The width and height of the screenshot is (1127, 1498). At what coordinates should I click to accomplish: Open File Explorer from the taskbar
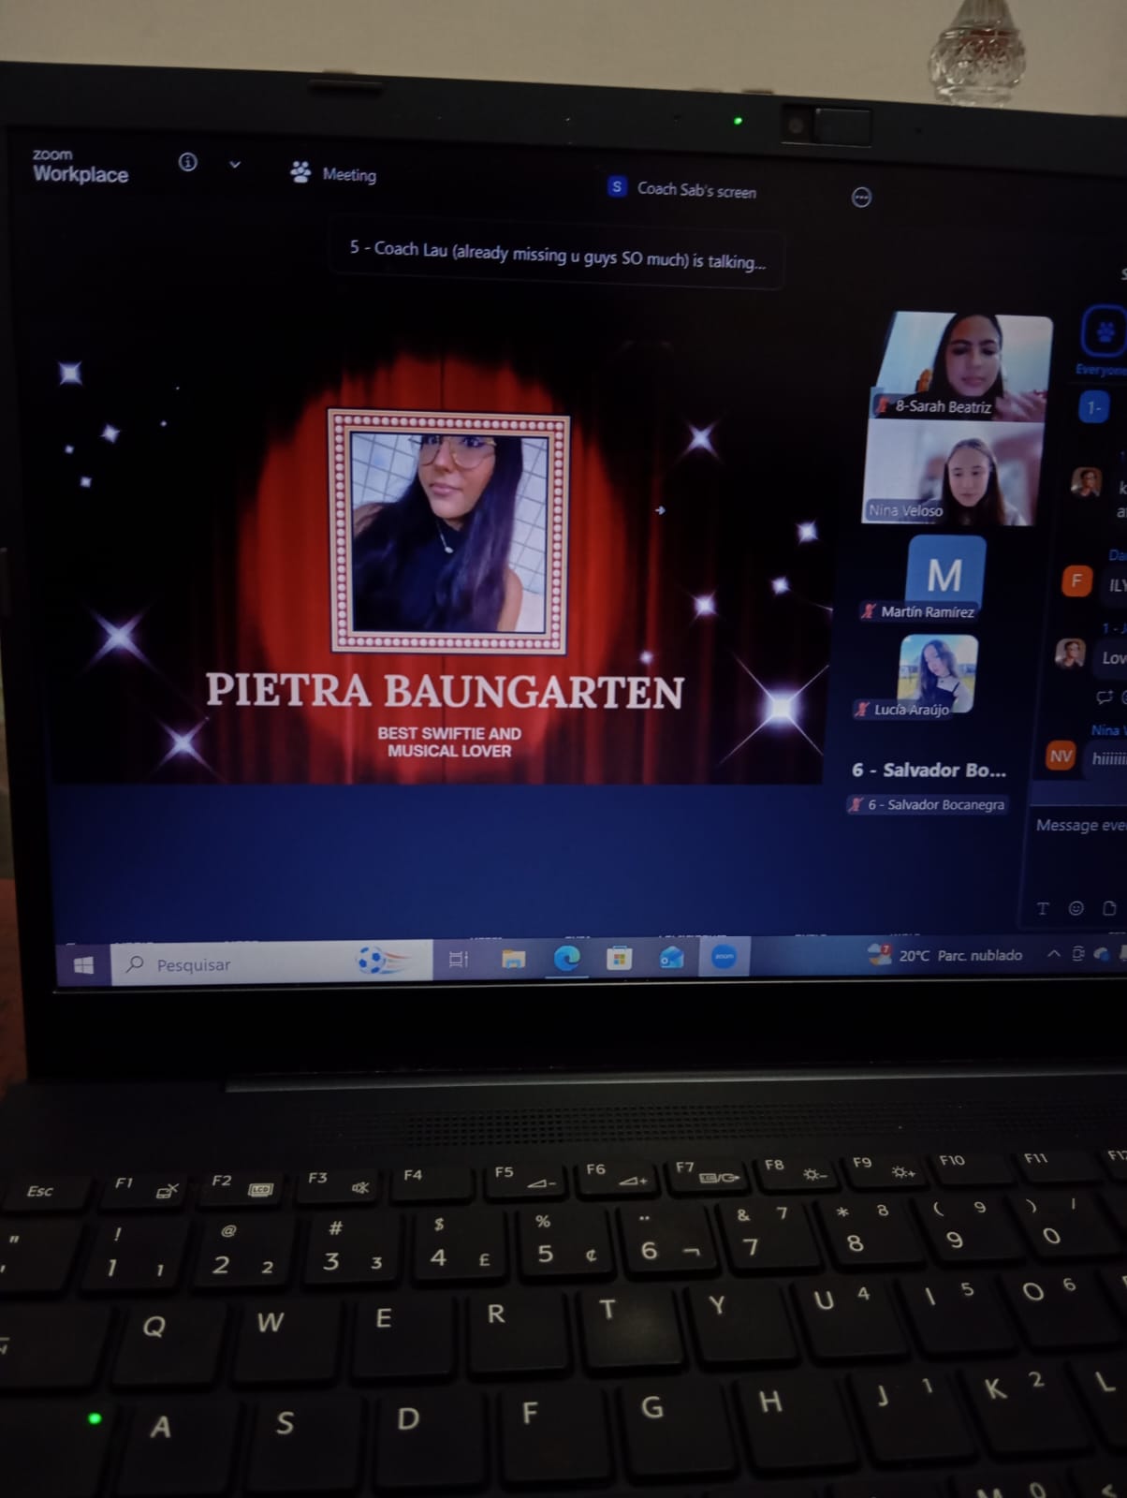(x=513, y=959)
